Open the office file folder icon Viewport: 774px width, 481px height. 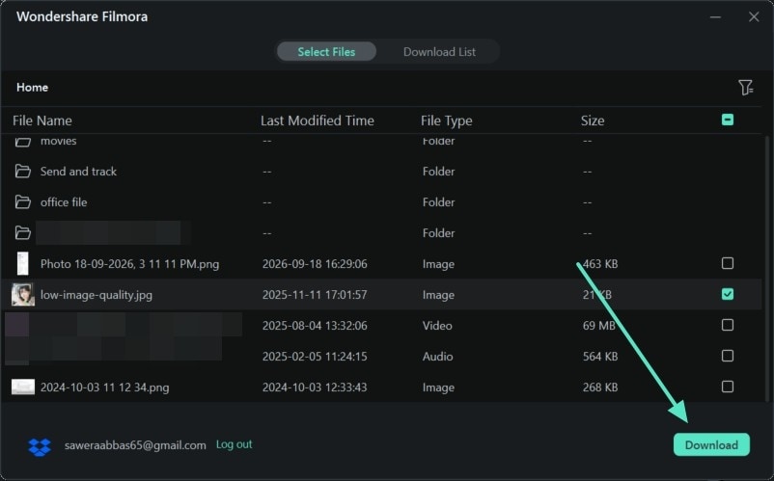[23, 202]
